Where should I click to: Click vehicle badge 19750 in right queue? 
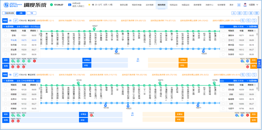coord(237,115)
